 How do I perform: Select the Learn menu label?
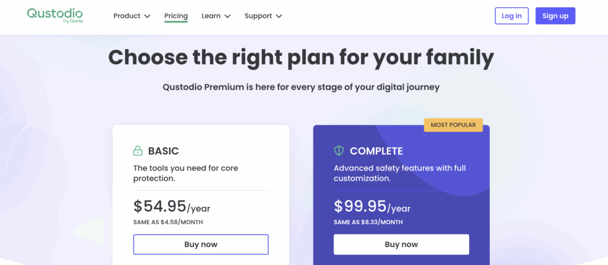pyautogui.click(x=211, y=16)
